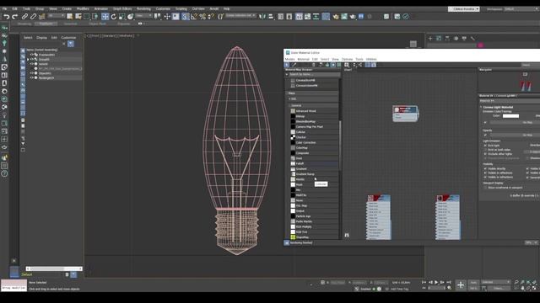Click the Set Key button
This screenshot has width=540, height=303.
pyautogui.click(x=473, y=288)
